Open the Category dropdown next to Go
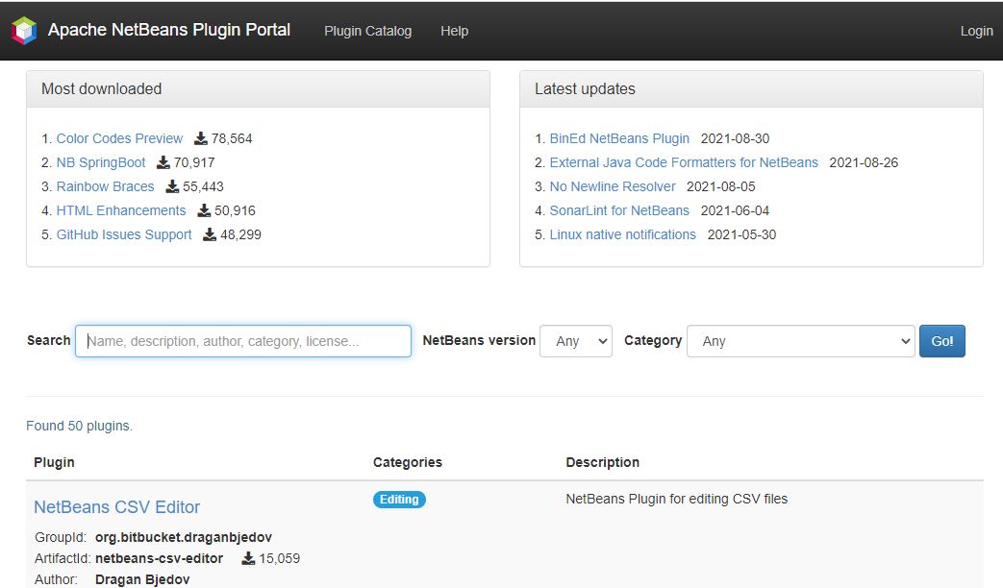The height and width of the screenshot is (588, 1003). (x=802, y=341)
